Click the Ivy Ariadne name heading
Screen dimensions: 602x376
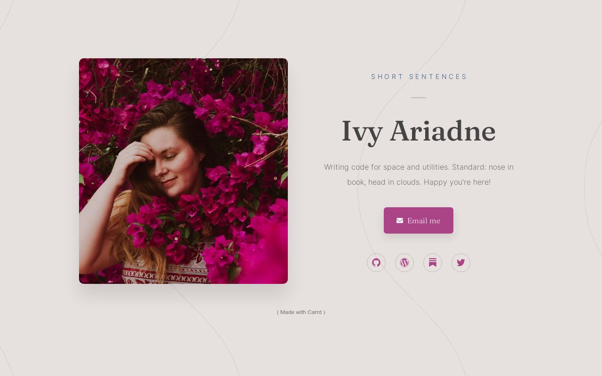click(419, 131)
